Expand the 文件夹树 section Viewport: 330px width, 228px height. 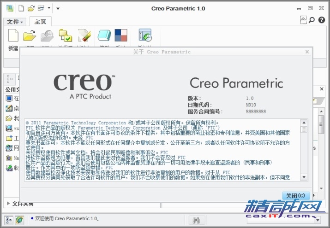8,203
